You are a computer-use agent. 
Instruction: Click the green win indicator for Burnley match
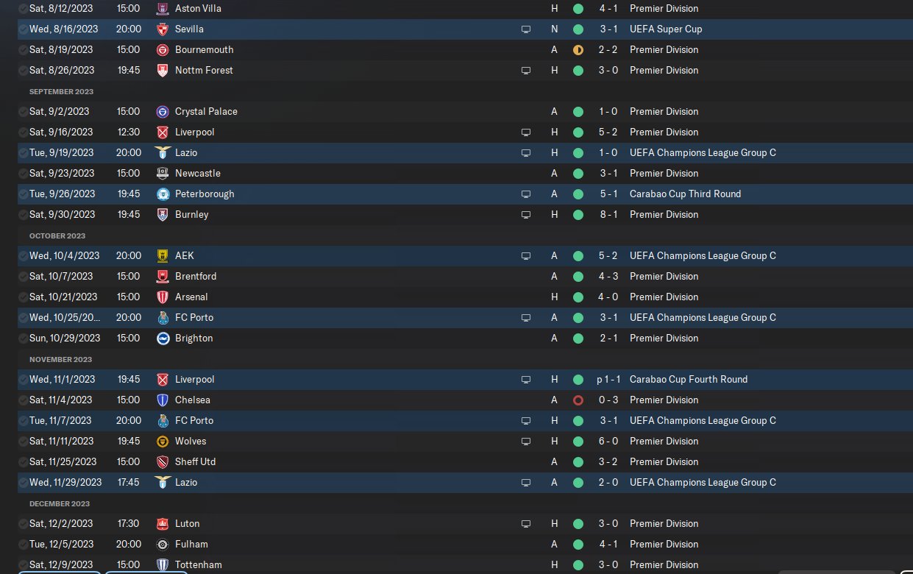tap(578, 215)
